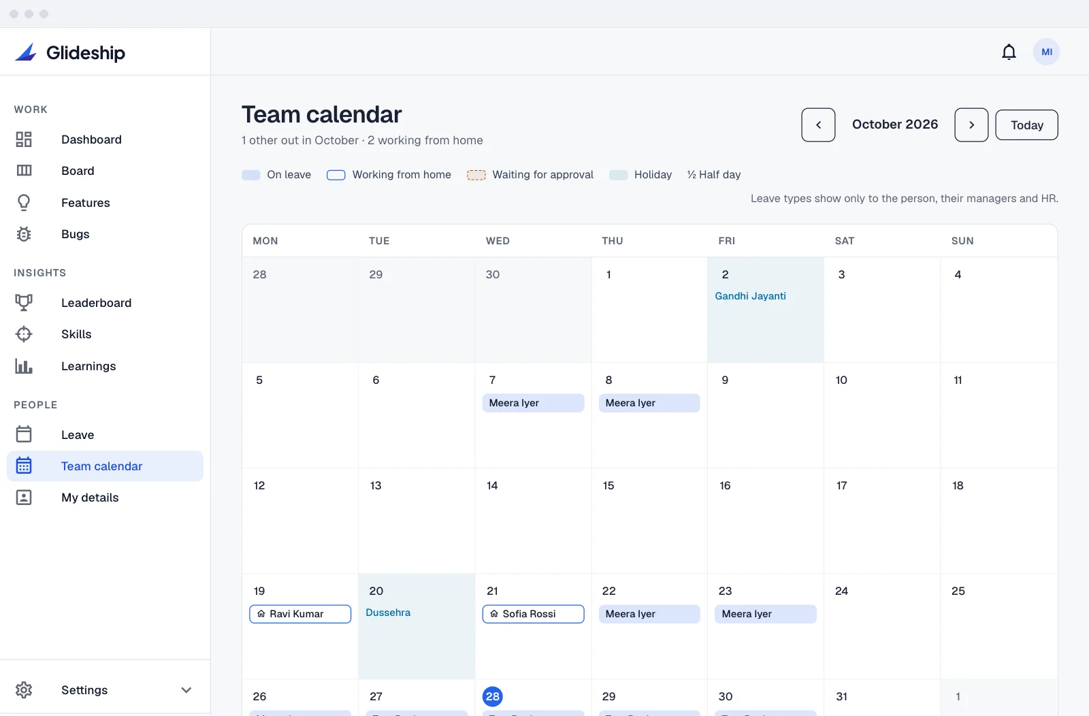Screen dimensions: 1089x716
Task: Click the Bugs icon in sidebar
Action: pos(24,234)
